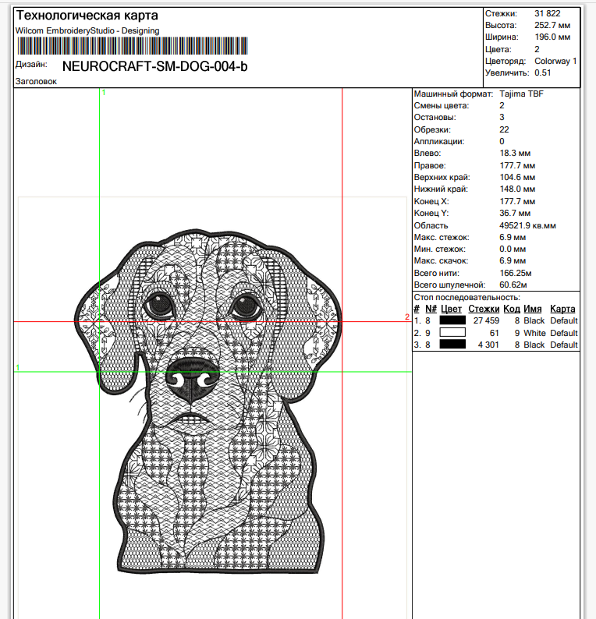Click the width value 196.0 мм
Image resolution: width=596 pixels, height=619 pixels.
552,37
